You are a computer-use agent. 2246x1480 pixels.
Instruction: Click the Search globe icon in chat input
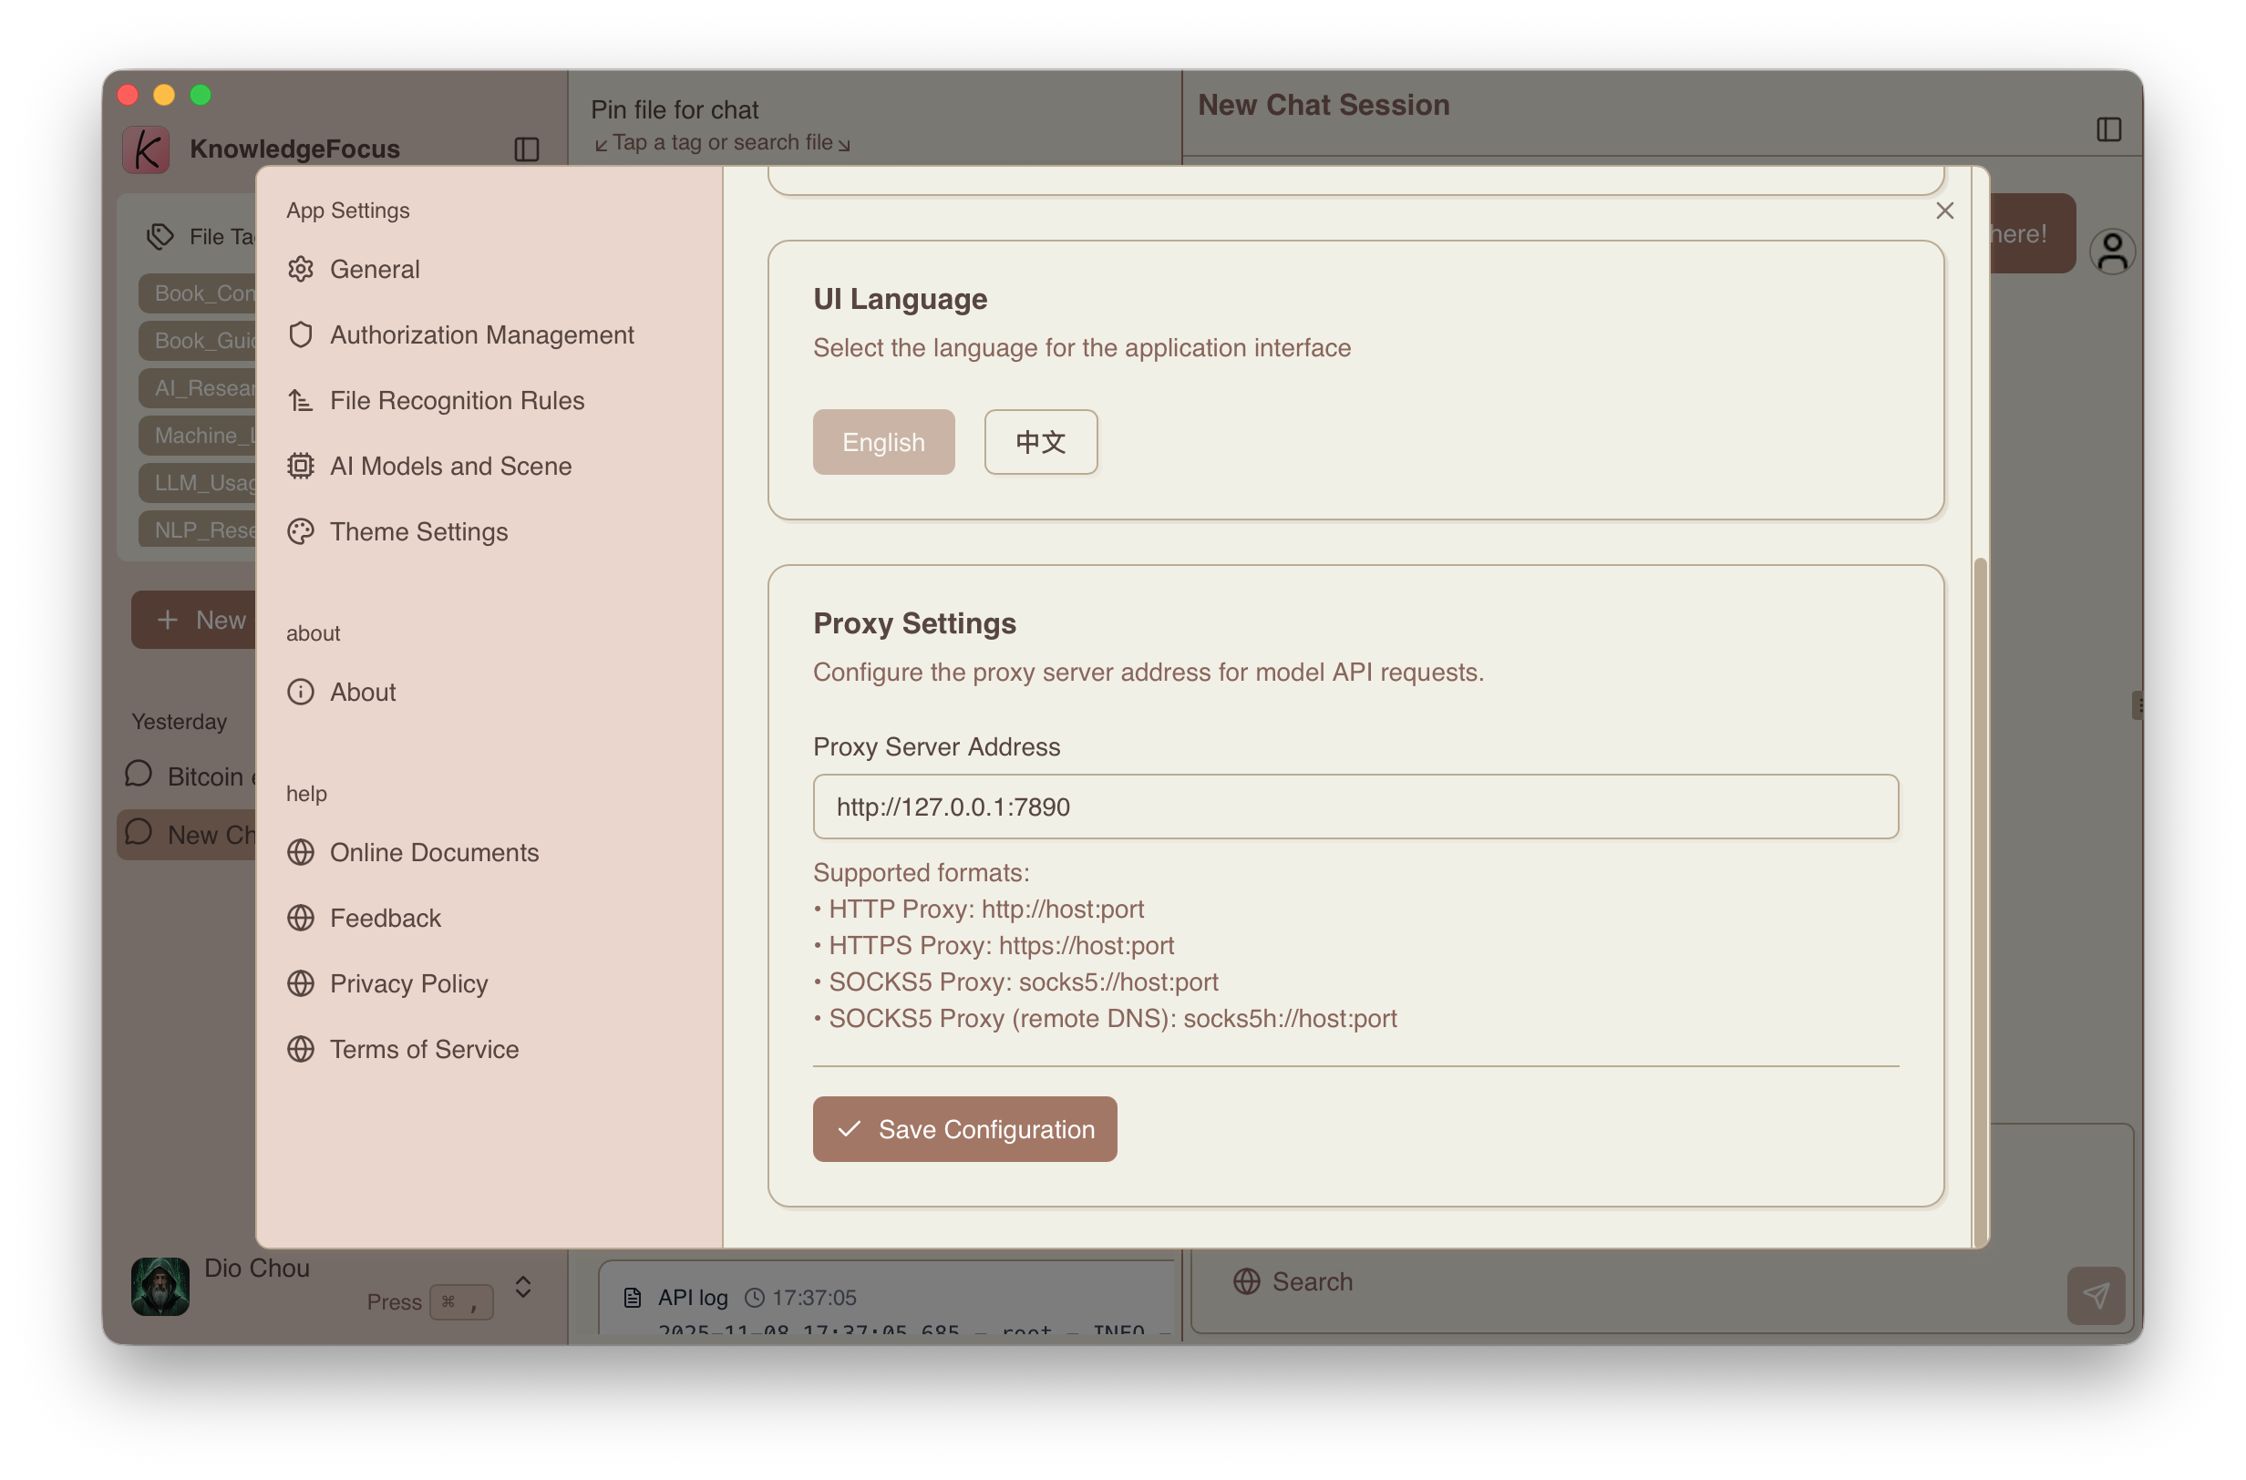pos(1246,1281)
